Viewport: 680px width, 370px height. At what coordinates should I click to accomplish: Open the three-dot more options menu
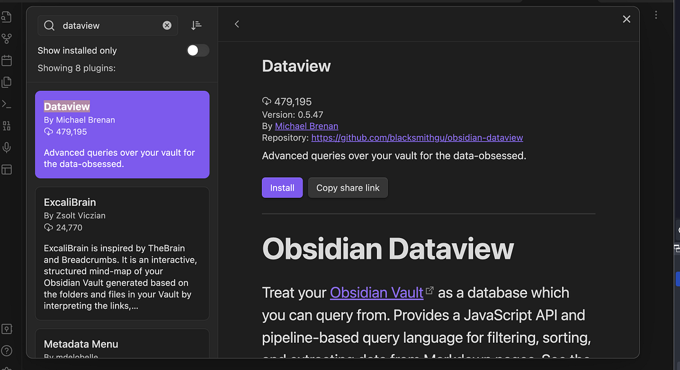(656, 14)
